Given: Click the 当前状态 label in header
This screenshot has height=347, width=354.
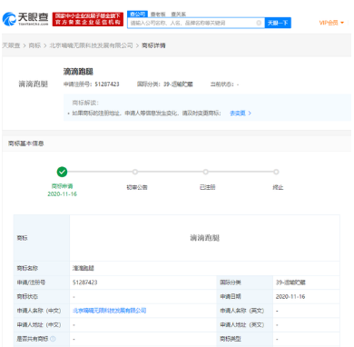Looking at the screenshot, I should pos(222,84).
